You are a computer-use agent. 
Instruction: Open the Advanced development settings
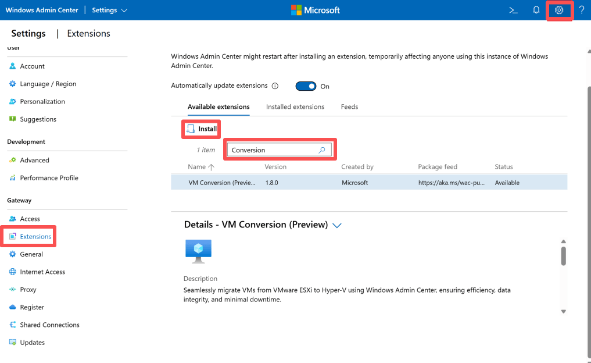[x=34, y=160]
